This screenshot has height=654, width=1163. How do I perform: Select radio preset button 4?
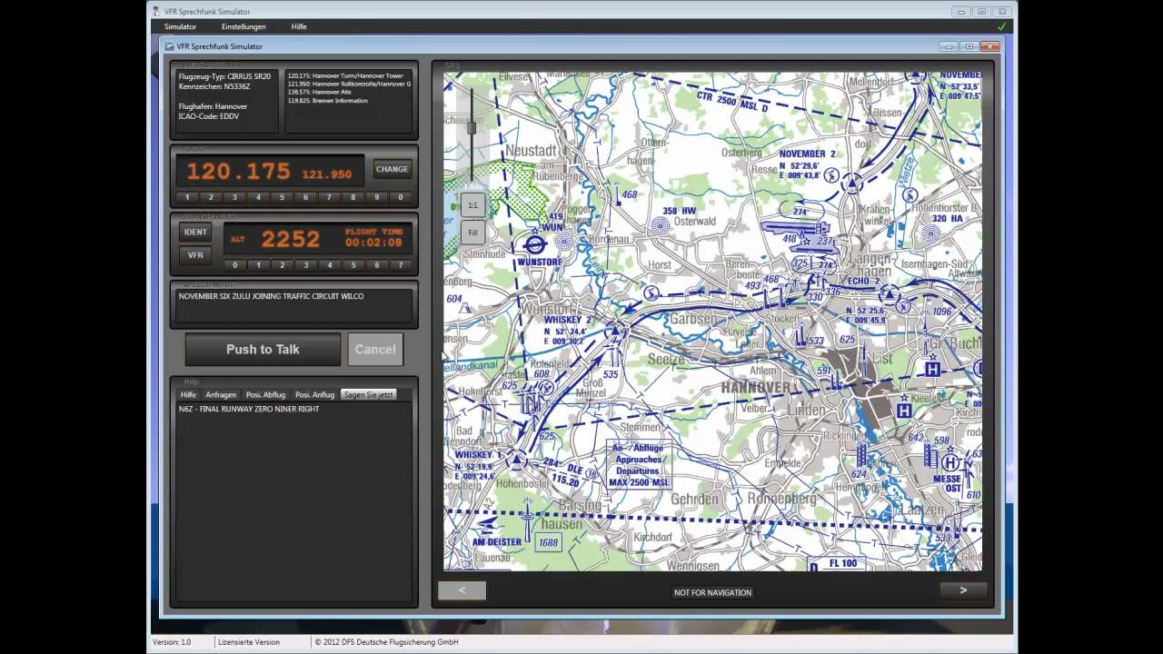pyautogui.click(x=258, y=197)
